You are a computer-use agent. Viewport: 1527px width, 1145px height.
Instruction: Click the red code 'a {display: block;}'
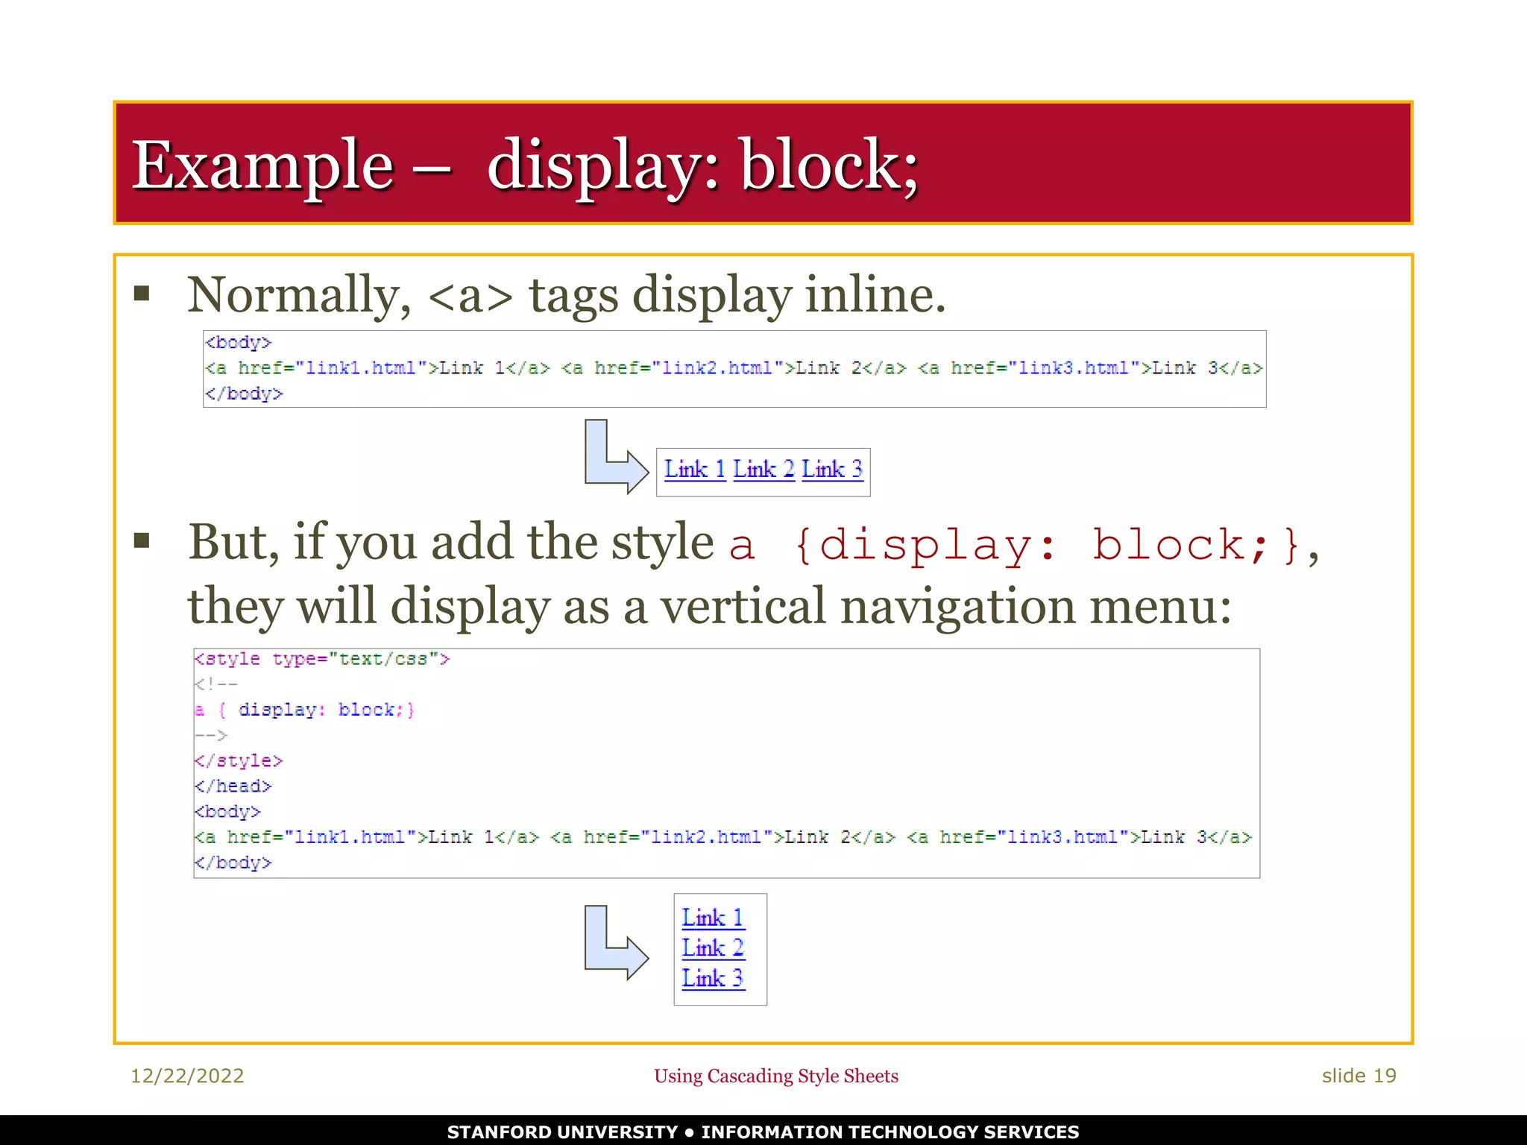point(1014,546)
